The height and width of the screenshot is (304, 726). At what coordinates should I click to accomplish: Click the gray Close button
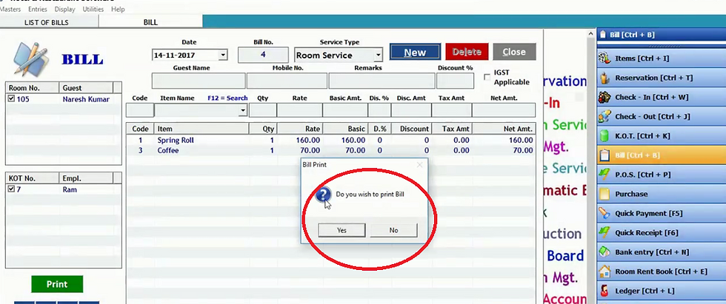(514, 53)
